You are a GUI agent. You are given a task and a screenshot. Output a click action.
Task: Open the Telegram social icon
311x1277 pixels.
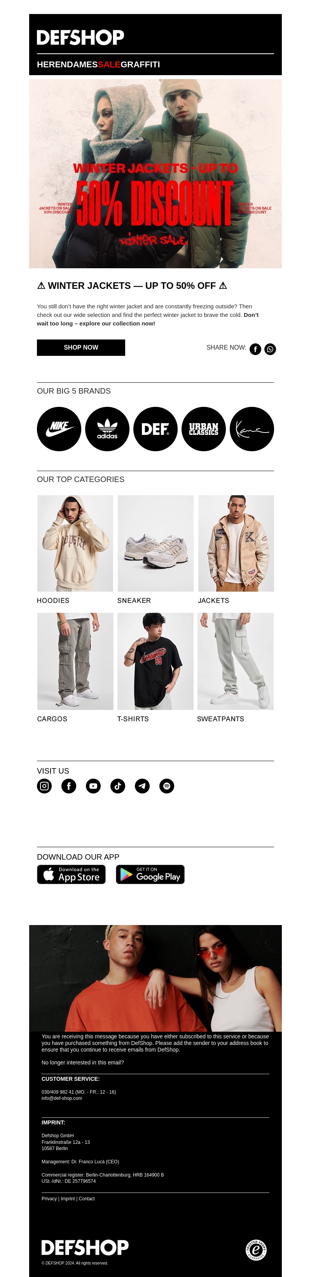[142, 786]
